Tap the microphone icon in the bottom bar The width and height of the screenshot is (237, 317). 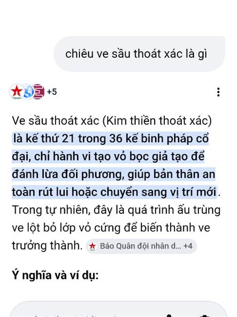(169, 315)
